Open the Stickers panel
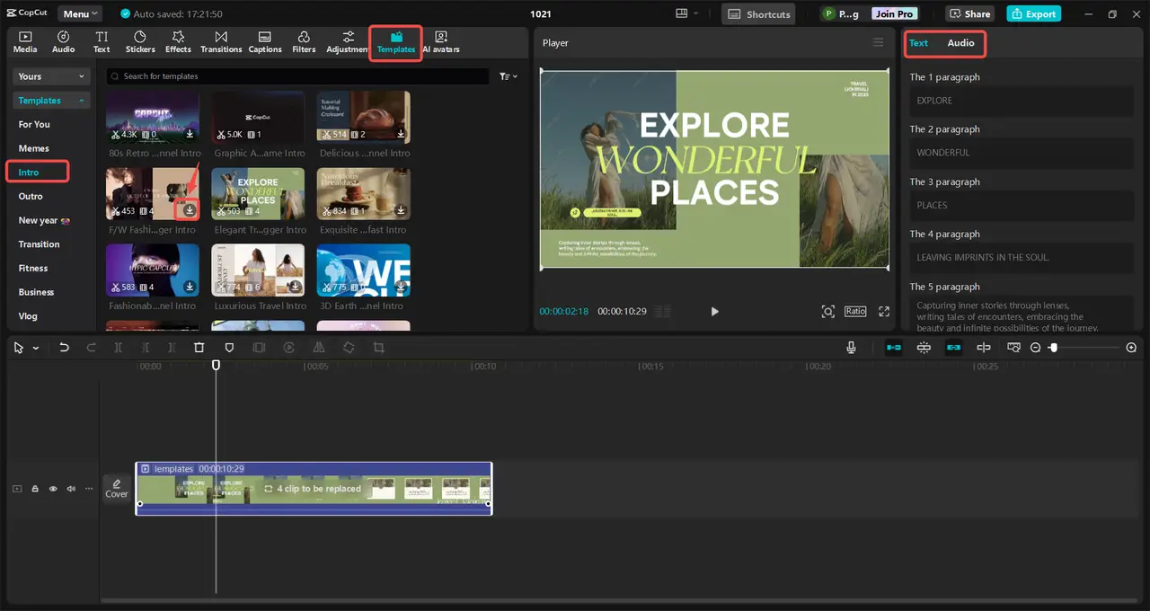Image resolution: width=1150 pixels, height=611 pixels. click(x=140, y=42)
